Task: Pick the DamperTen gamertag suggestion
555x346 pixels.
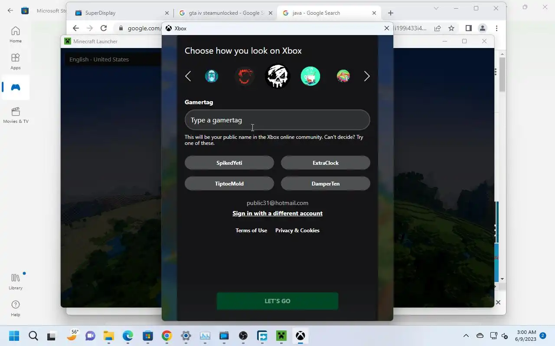Action: [326, 184]
